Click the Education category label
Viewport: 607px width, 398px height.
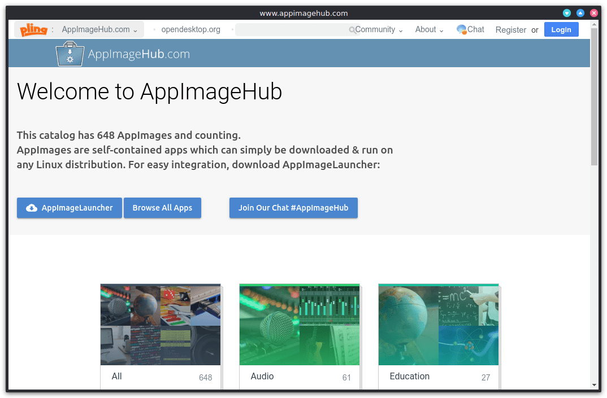(x=410, y=377)
